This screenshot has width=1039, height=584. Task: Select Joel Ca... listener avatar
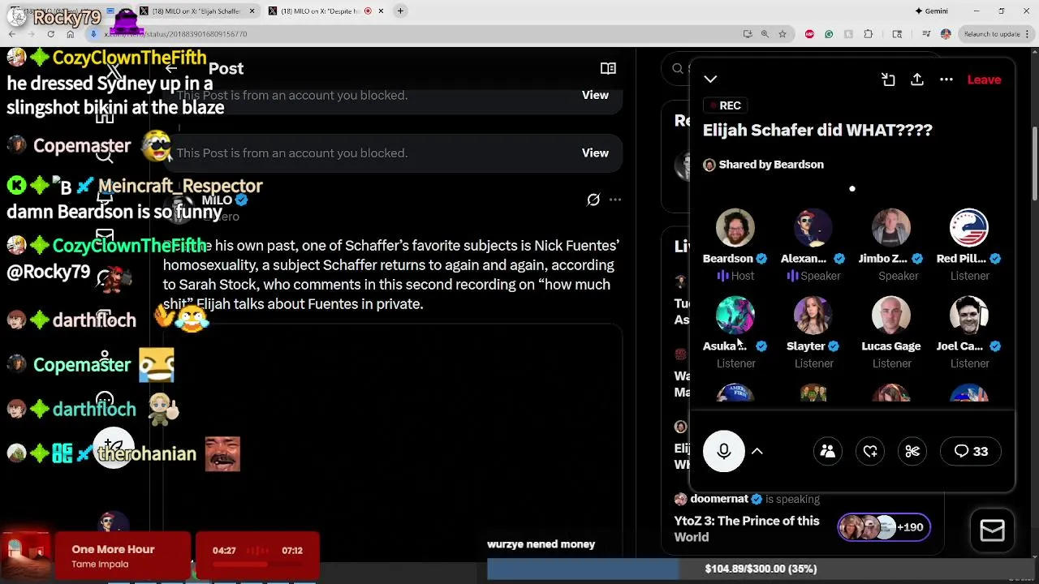pos(969,316)
